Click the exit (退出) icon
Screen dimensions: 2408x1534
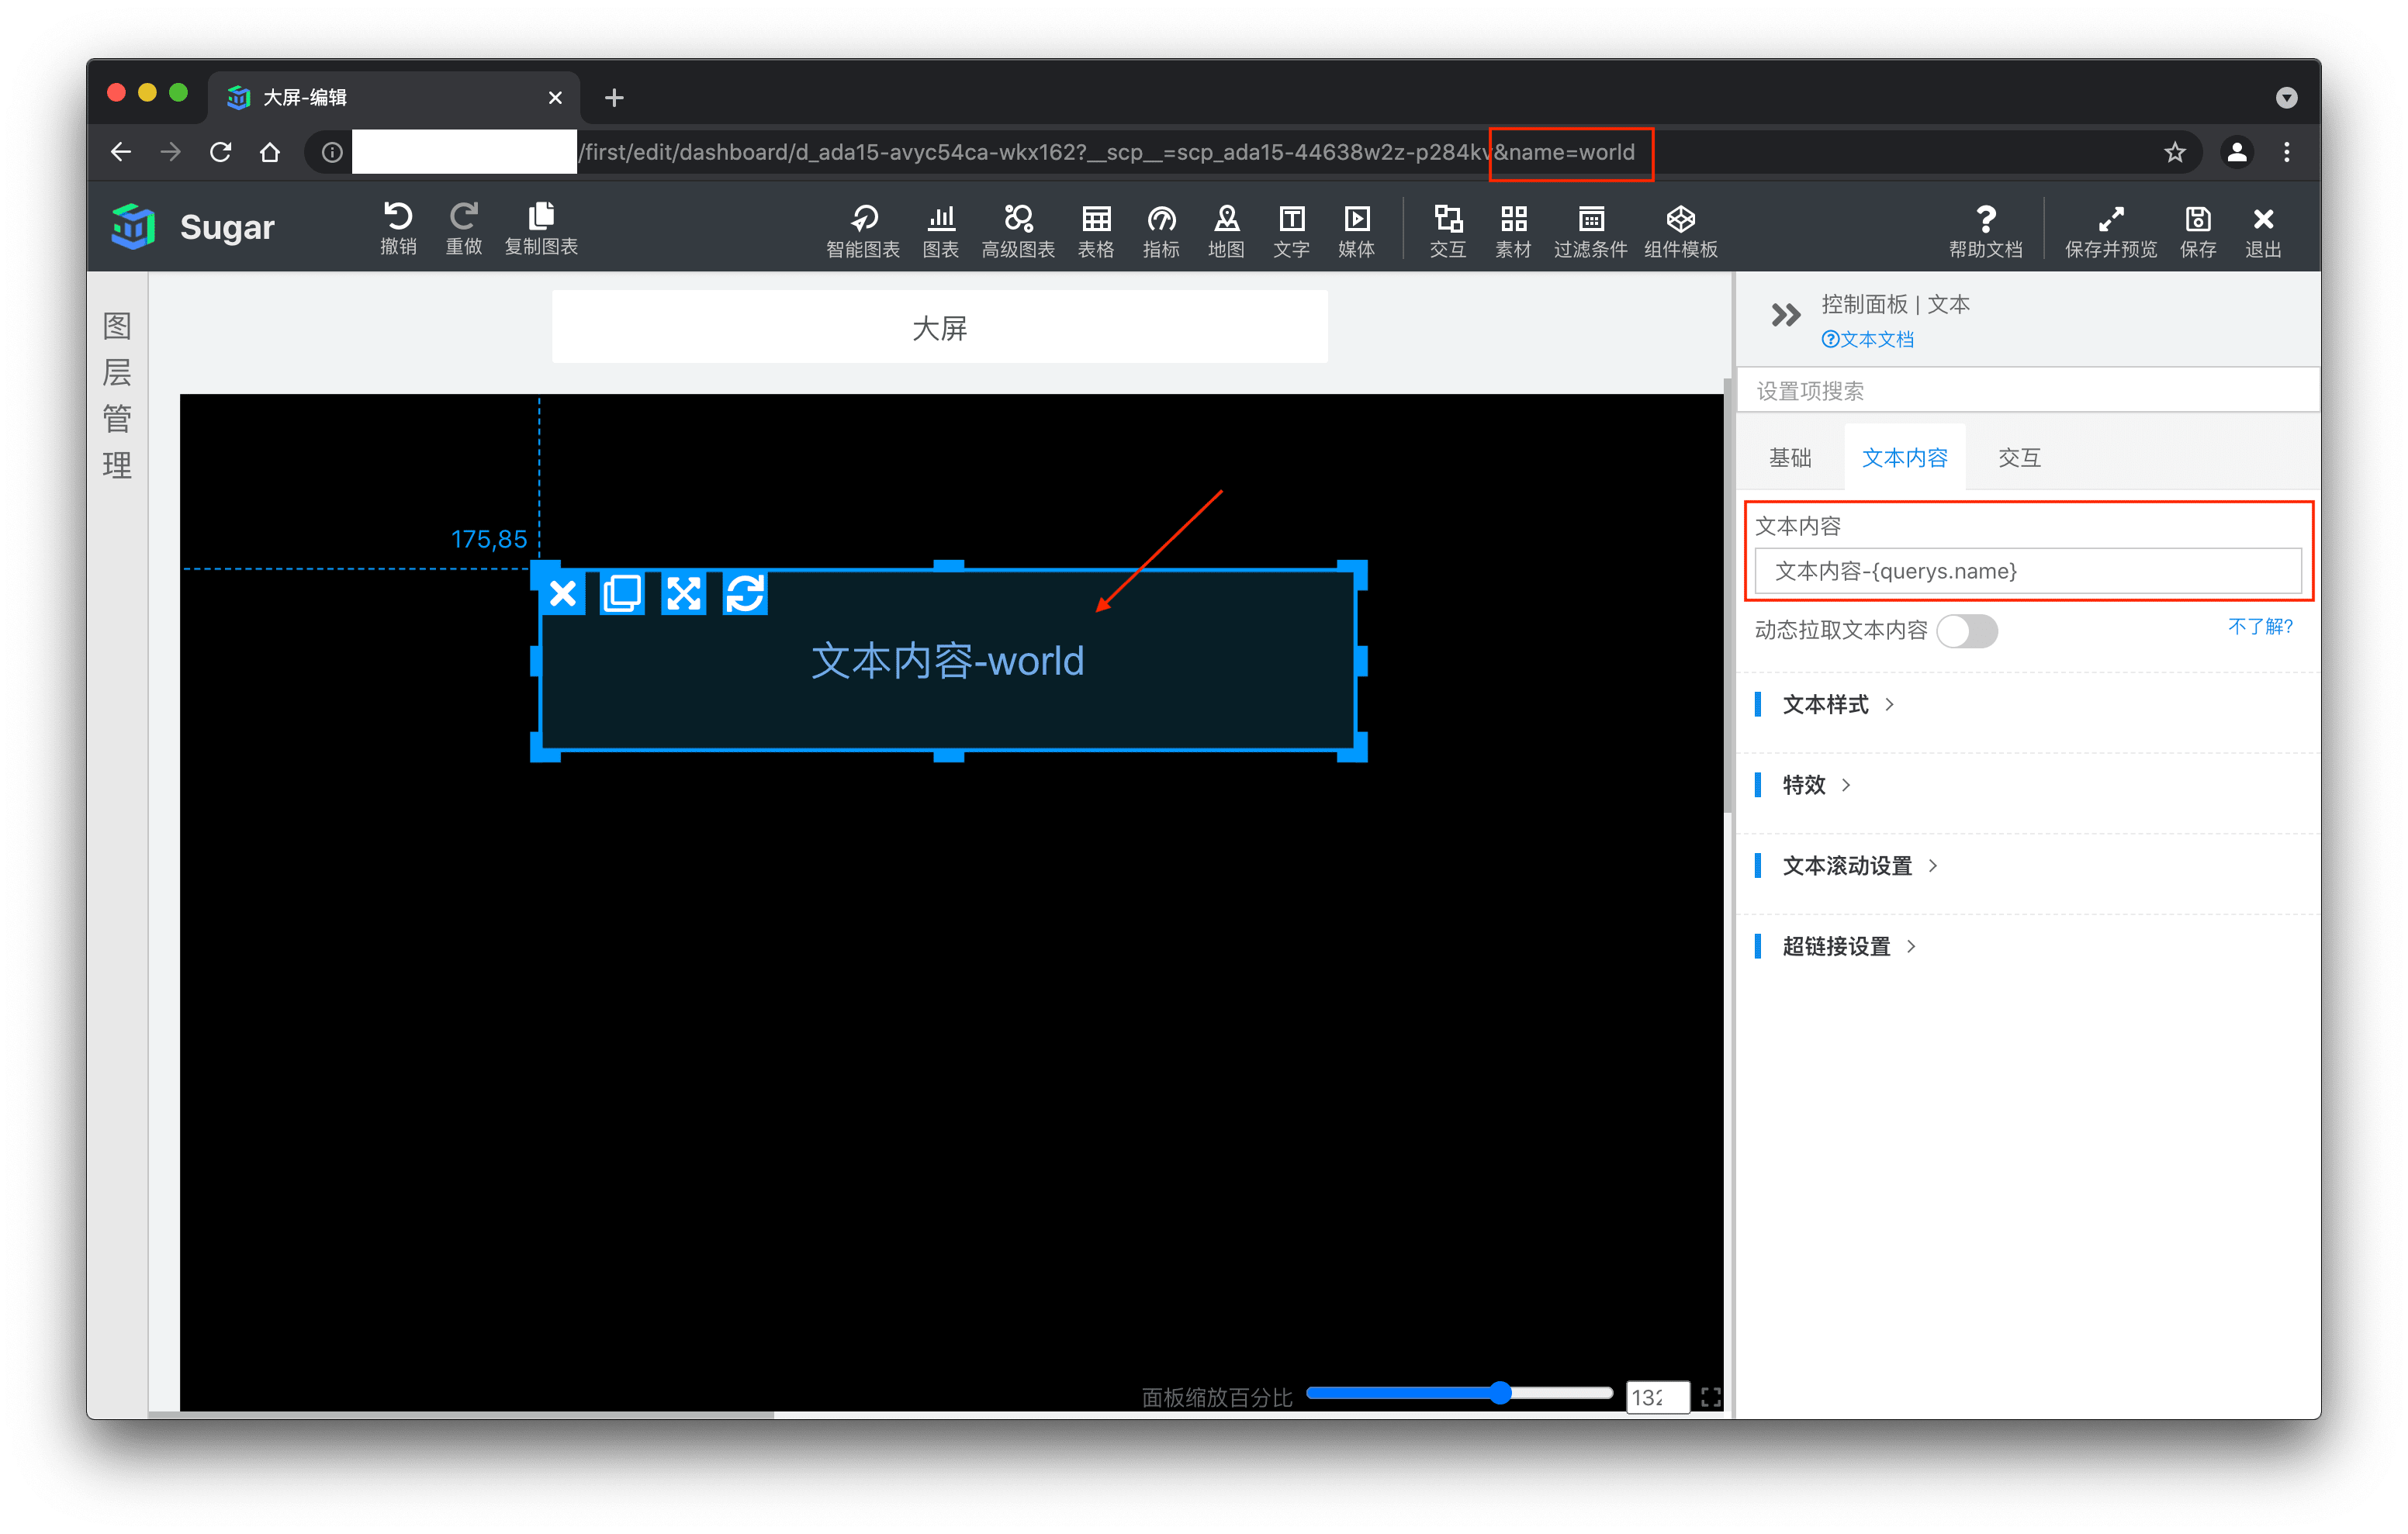pos(2262,219)
